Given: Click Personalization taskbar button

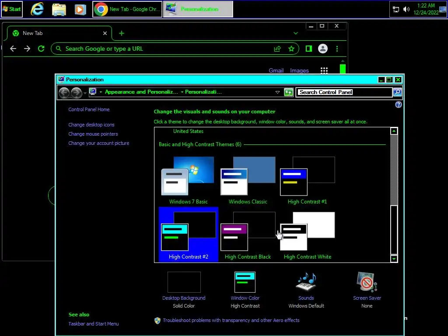Looking at the screenshot, I should [198, 9].
